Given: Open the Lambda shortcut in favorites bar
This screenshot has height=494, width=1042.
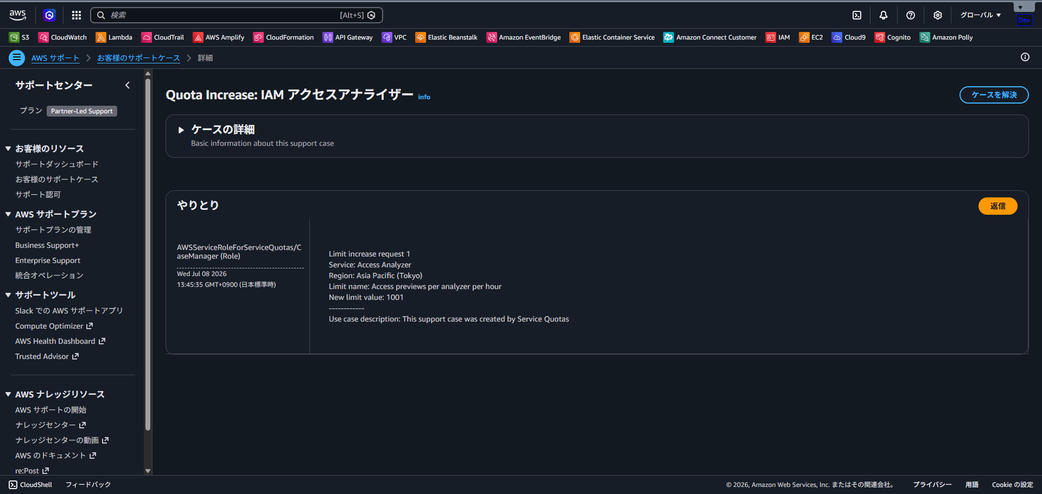Looking at the screenshot, I should coord(114,37).
